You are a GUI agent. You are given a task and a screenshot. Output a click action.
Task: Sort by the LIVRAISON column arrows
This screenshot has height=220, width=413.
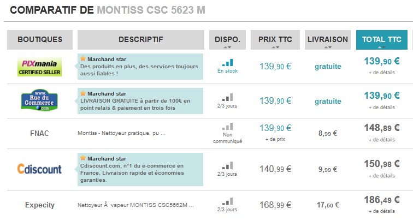coord(328,47)
